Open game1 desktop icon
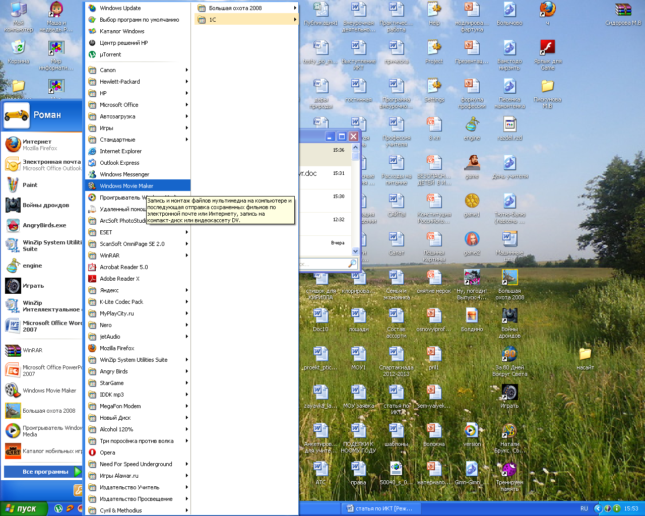Image resolution: width=645 pixels, height=516 pixels. [472, 205]
